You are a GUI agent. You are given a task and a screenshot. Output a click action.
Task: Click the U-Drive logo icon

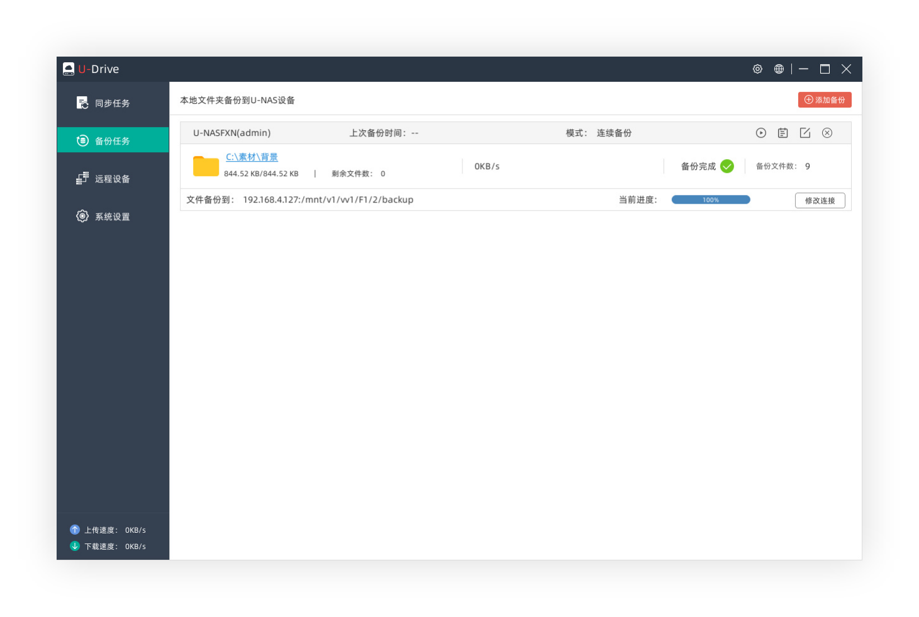69,69
